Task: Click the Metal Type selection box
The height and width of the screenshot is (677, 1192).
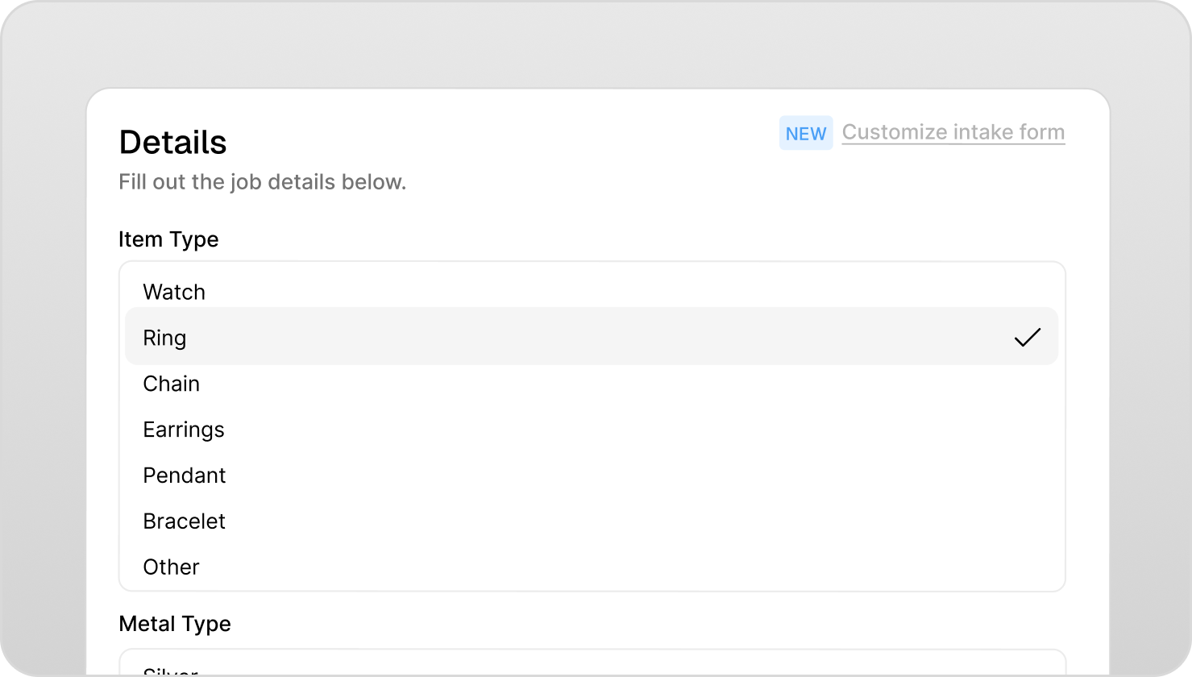Action: coord(592,665)
